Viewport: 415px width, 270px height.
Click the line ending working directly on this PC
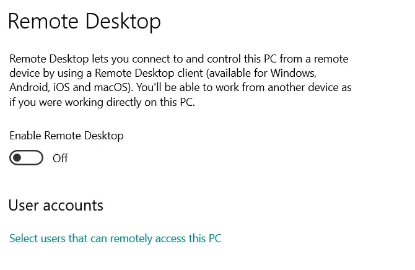(102, 103)
